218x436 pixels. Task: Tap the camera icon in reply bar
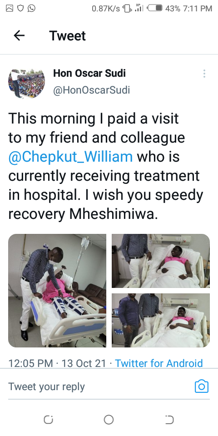(x=202, y=386)
